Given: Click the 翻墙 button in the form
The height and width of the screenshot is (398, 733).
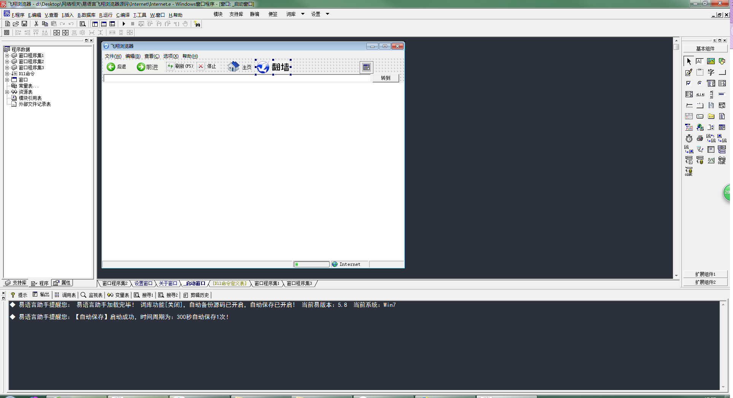Looking at the screenshot, I should [x=273, y=67].
